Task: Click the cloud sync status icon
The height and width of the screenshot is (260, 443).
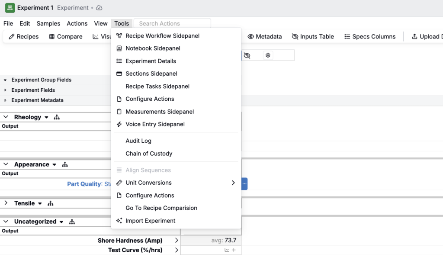Action: coord(99,8)
